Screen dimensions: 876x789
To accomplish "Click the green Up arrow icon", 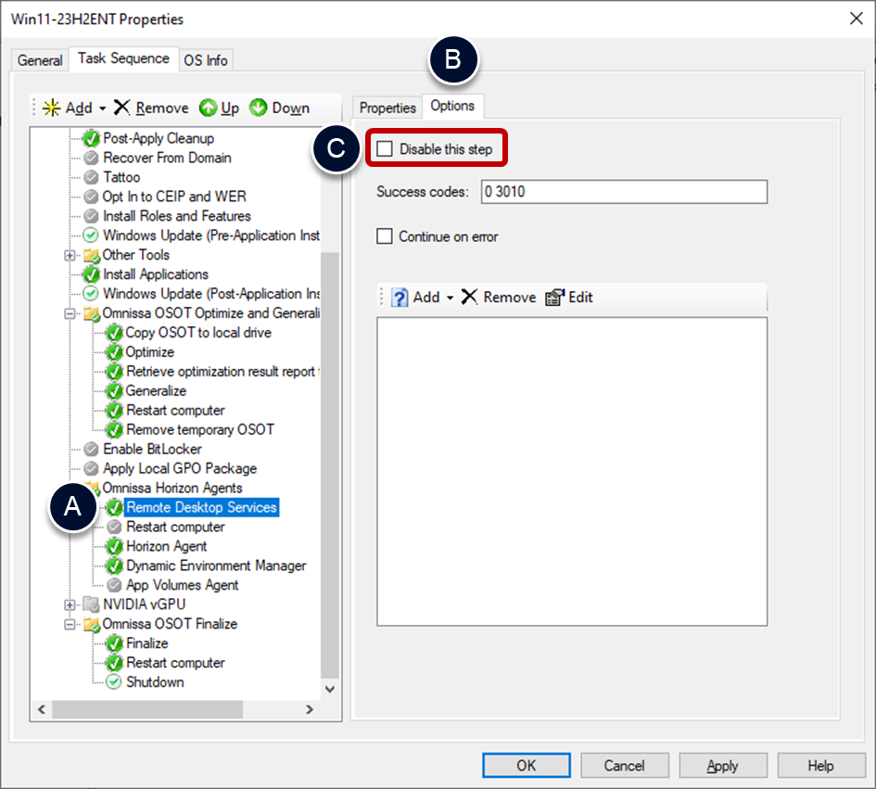I will [x=209, y=108].
